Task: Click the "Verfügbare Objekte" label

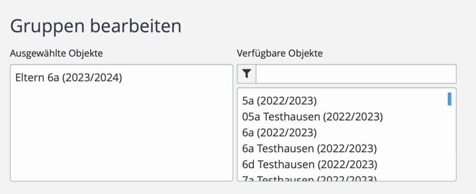Action: 280,53
